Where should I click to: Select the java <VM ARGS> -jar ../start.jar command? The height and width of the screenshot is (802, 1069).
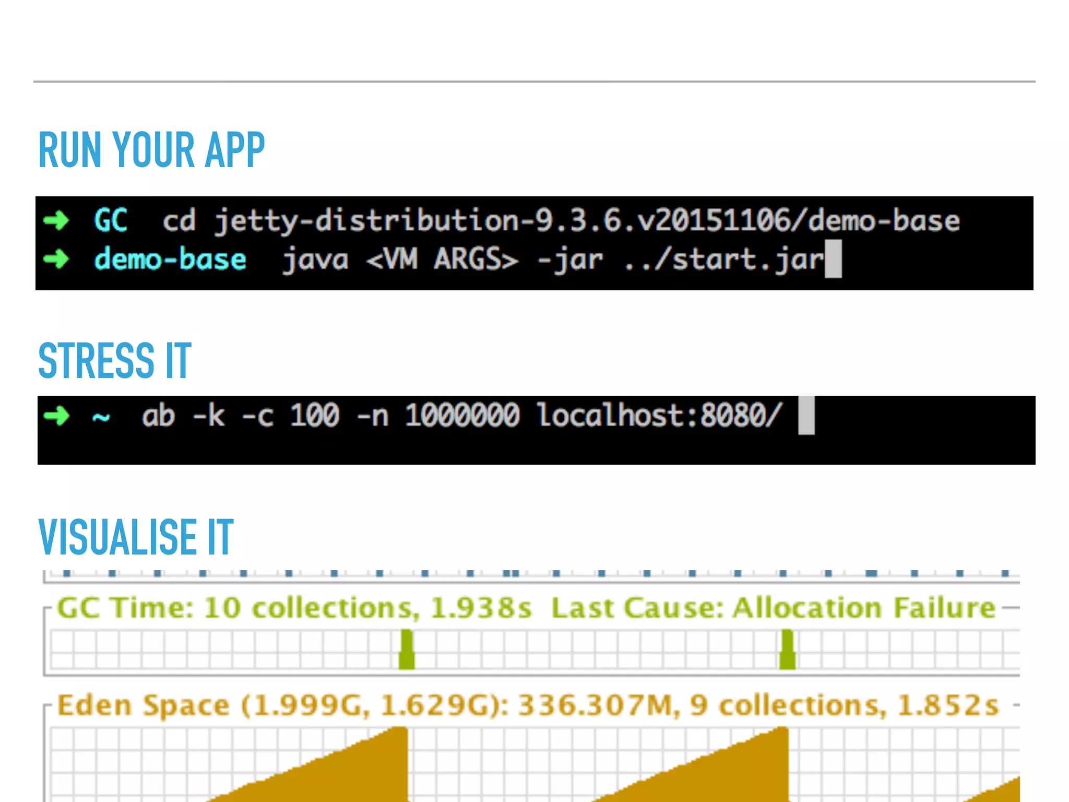553,260
